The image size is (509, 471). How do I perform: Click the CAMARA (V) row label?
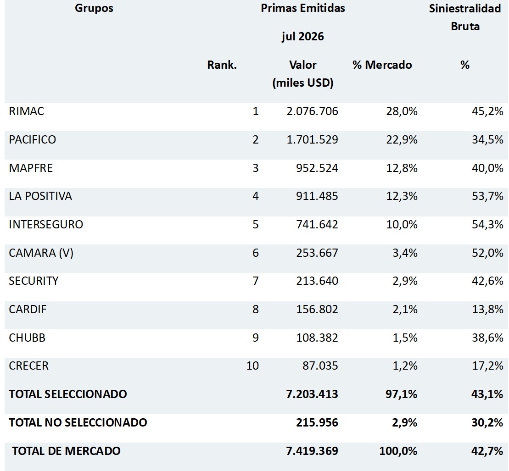pos(41,253)
